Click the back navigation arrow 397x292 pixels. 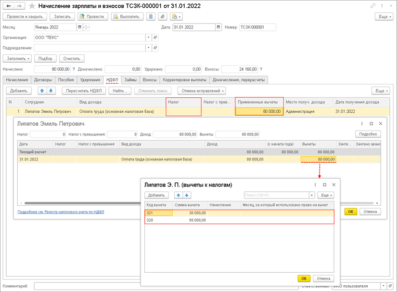[9, 6]
